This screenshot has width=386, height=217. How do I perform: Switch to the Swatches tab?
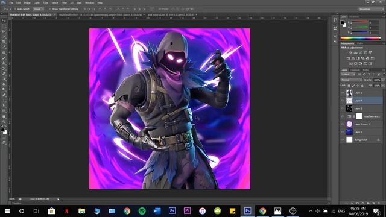pos(355,17)
